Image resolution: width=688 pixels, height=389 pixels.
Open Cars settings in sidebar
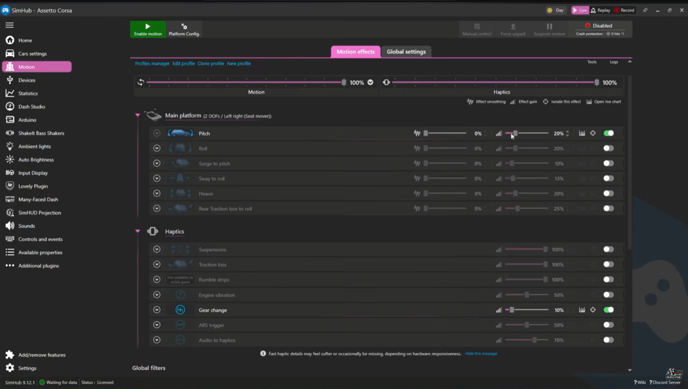coord(32,54)
